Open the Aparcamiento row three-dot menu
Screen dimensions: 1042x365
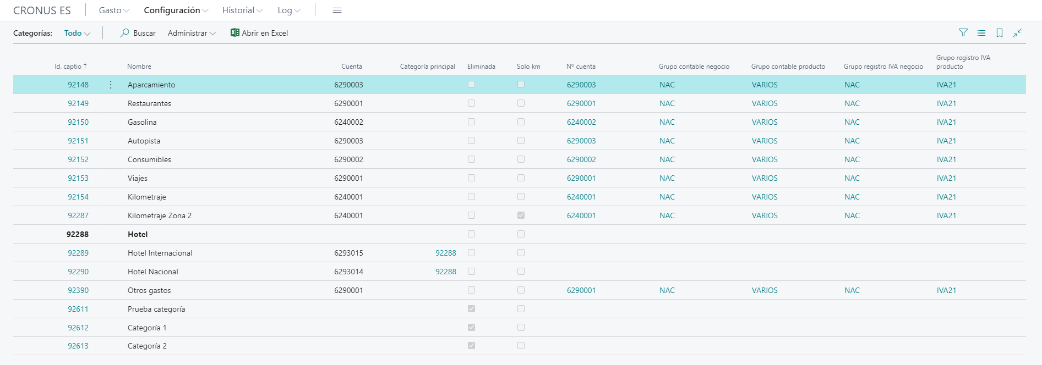click(111, 85)
